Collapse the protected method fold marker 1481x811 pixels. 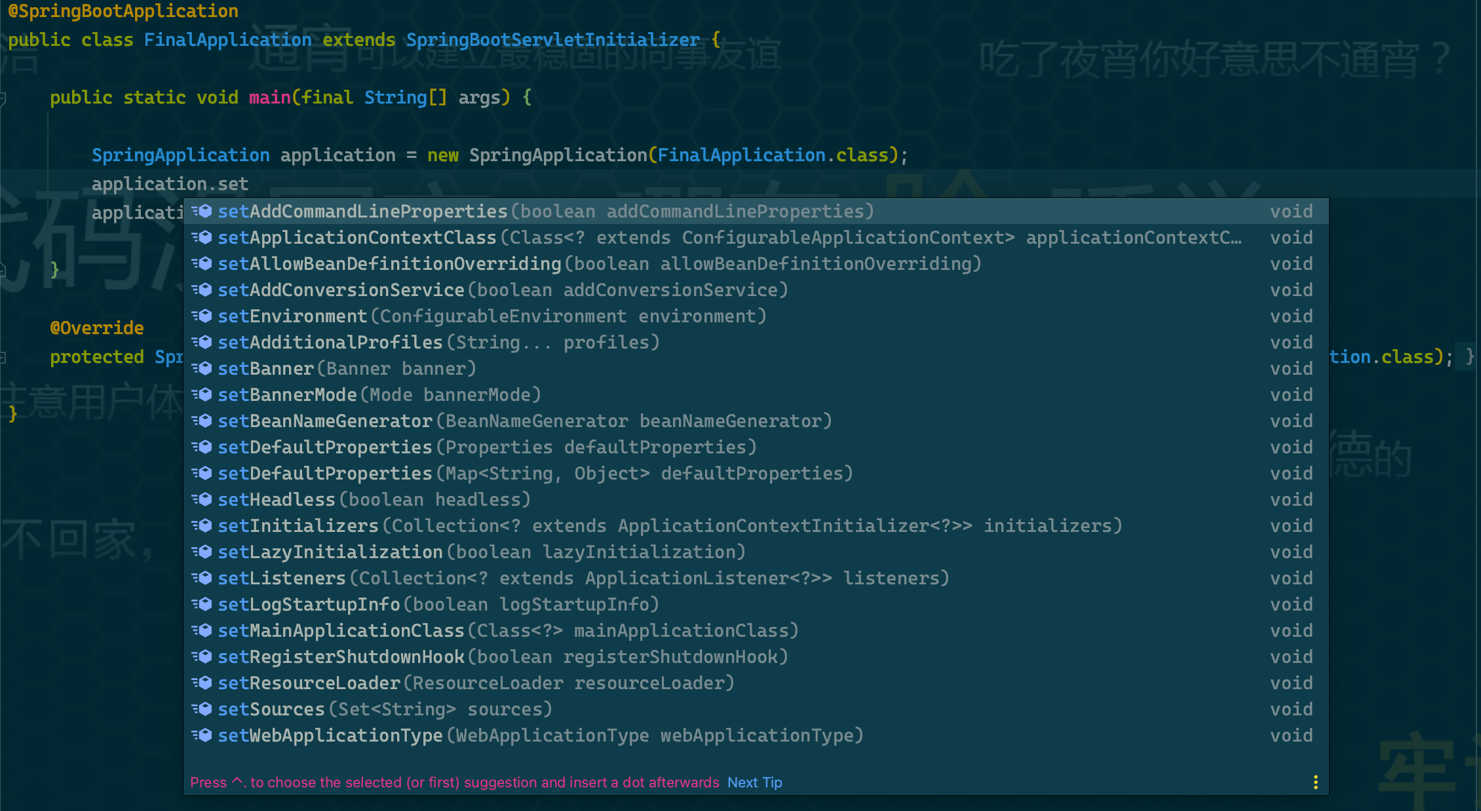coord(3,357)
